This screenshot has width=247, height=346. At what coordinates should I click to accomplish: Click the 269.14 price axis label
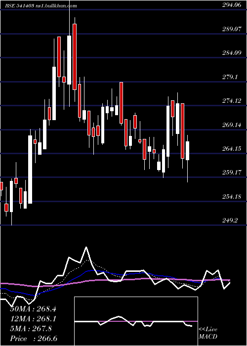(232, 125)
